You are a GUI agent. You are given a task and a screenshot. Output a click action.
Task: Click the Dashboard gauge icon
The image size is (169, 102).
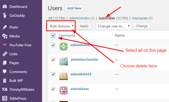5,7
